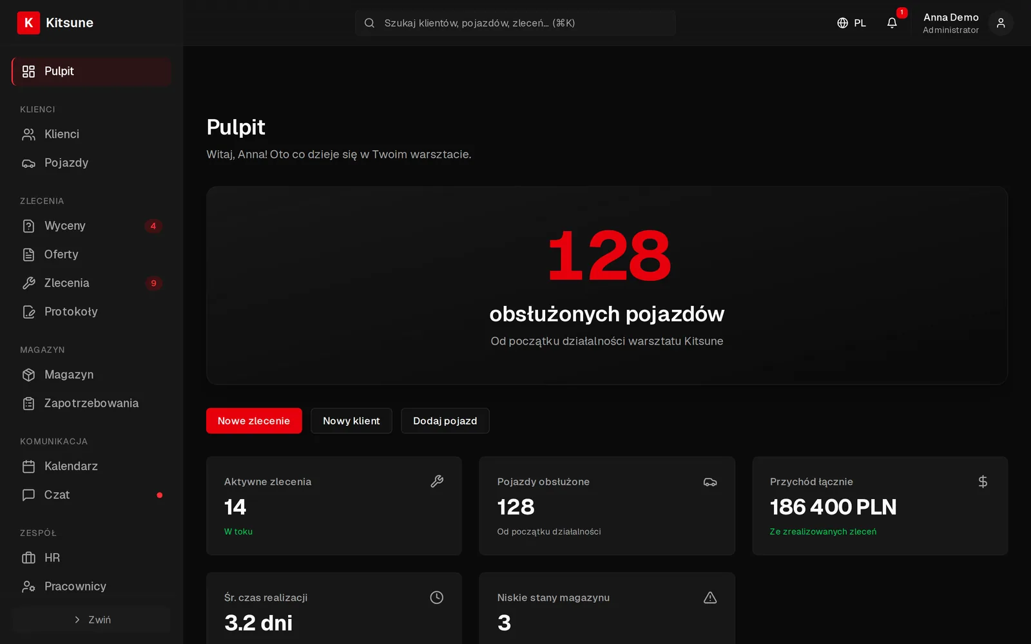Click the Wyceny badge showing 4
Image resolution: width=1031 pixels, height=644 pixels.
click(153, 226)
